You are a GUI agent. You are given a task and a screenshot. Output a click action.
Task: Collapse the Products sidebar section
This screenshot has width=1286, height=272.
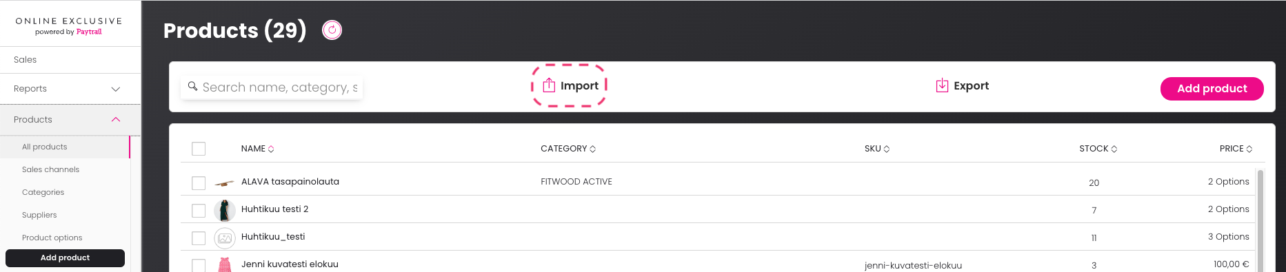(x=116, y=120)
